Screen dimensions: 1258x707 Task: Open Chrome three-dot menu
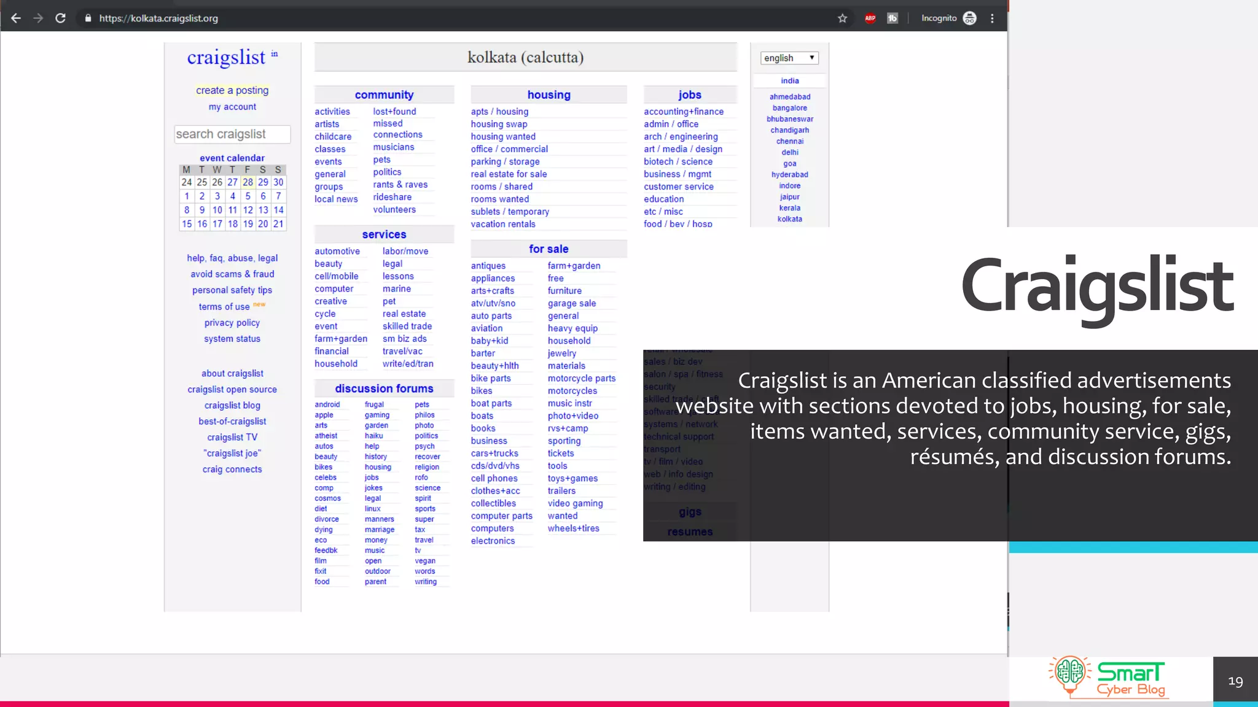click(992, 18)
